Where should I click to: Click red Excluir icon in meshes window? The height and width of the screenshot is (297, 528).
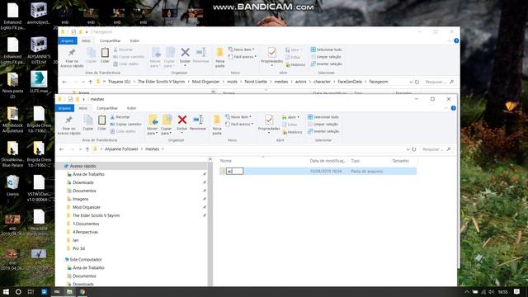coord(181,120)
